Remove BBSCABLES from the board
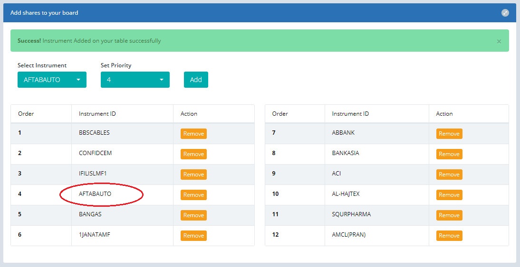 click(x=193, y=134)
